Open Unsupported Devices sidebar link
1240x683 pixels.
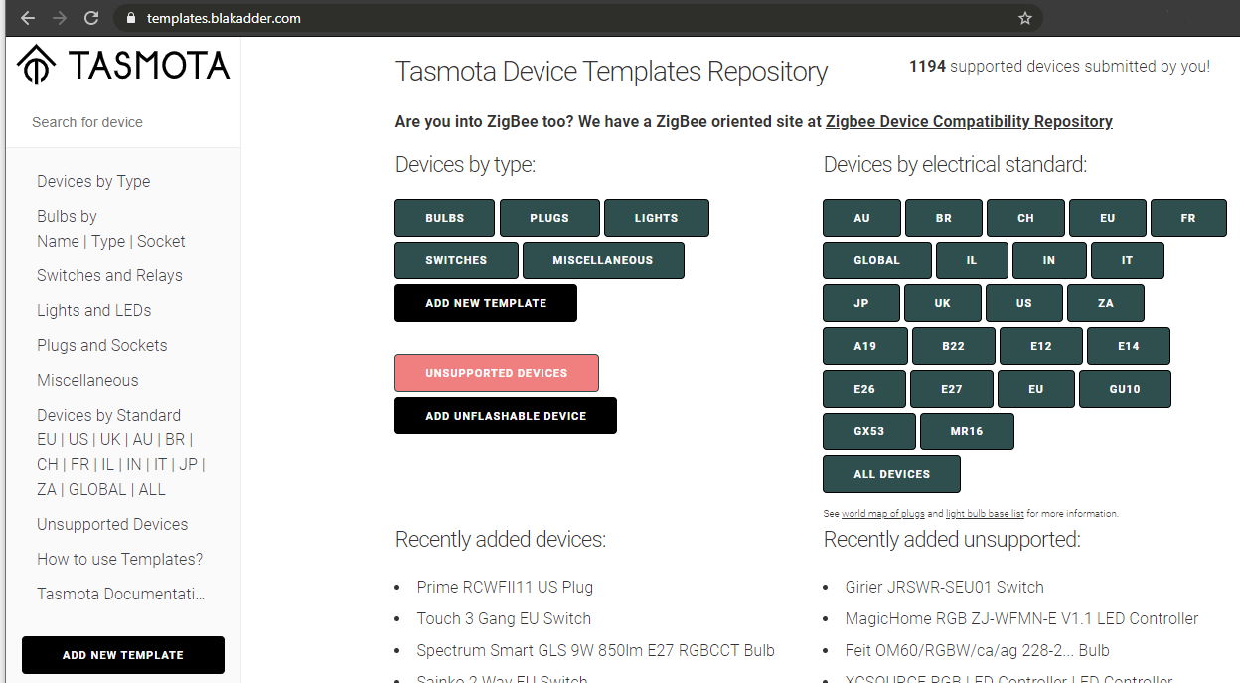pyautogui.click(x=112, y=524)
